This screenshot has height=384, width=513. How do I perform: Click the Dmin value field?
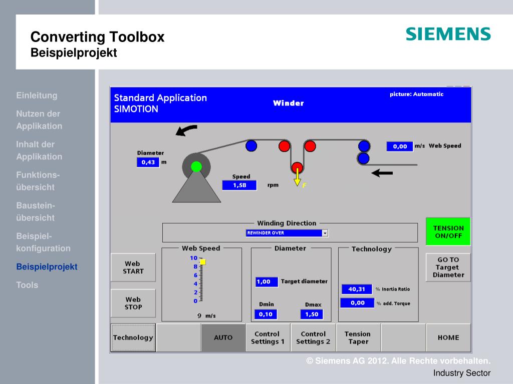[x=266, y=314]
